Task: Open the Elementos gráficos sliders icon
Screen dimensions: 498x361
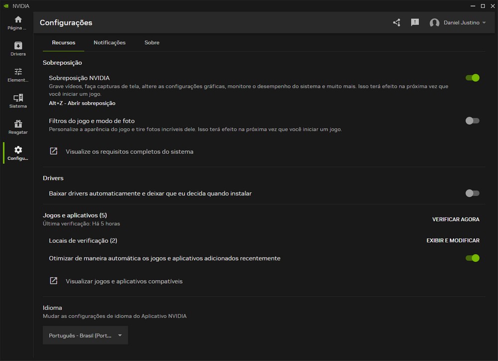Action: point(18,72)
